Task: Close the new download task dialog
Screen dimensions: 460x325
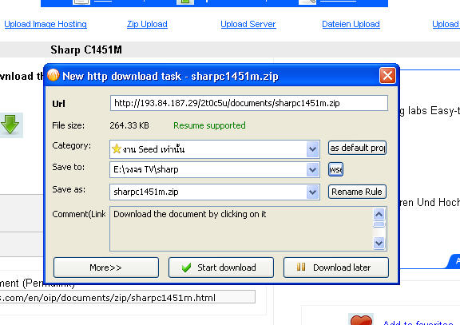Action: [x=387, y=76]
